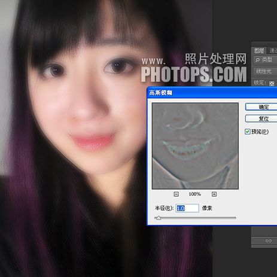Click the 复位 reset button
The image size is (277, 277).
click(x=261, y=118)
